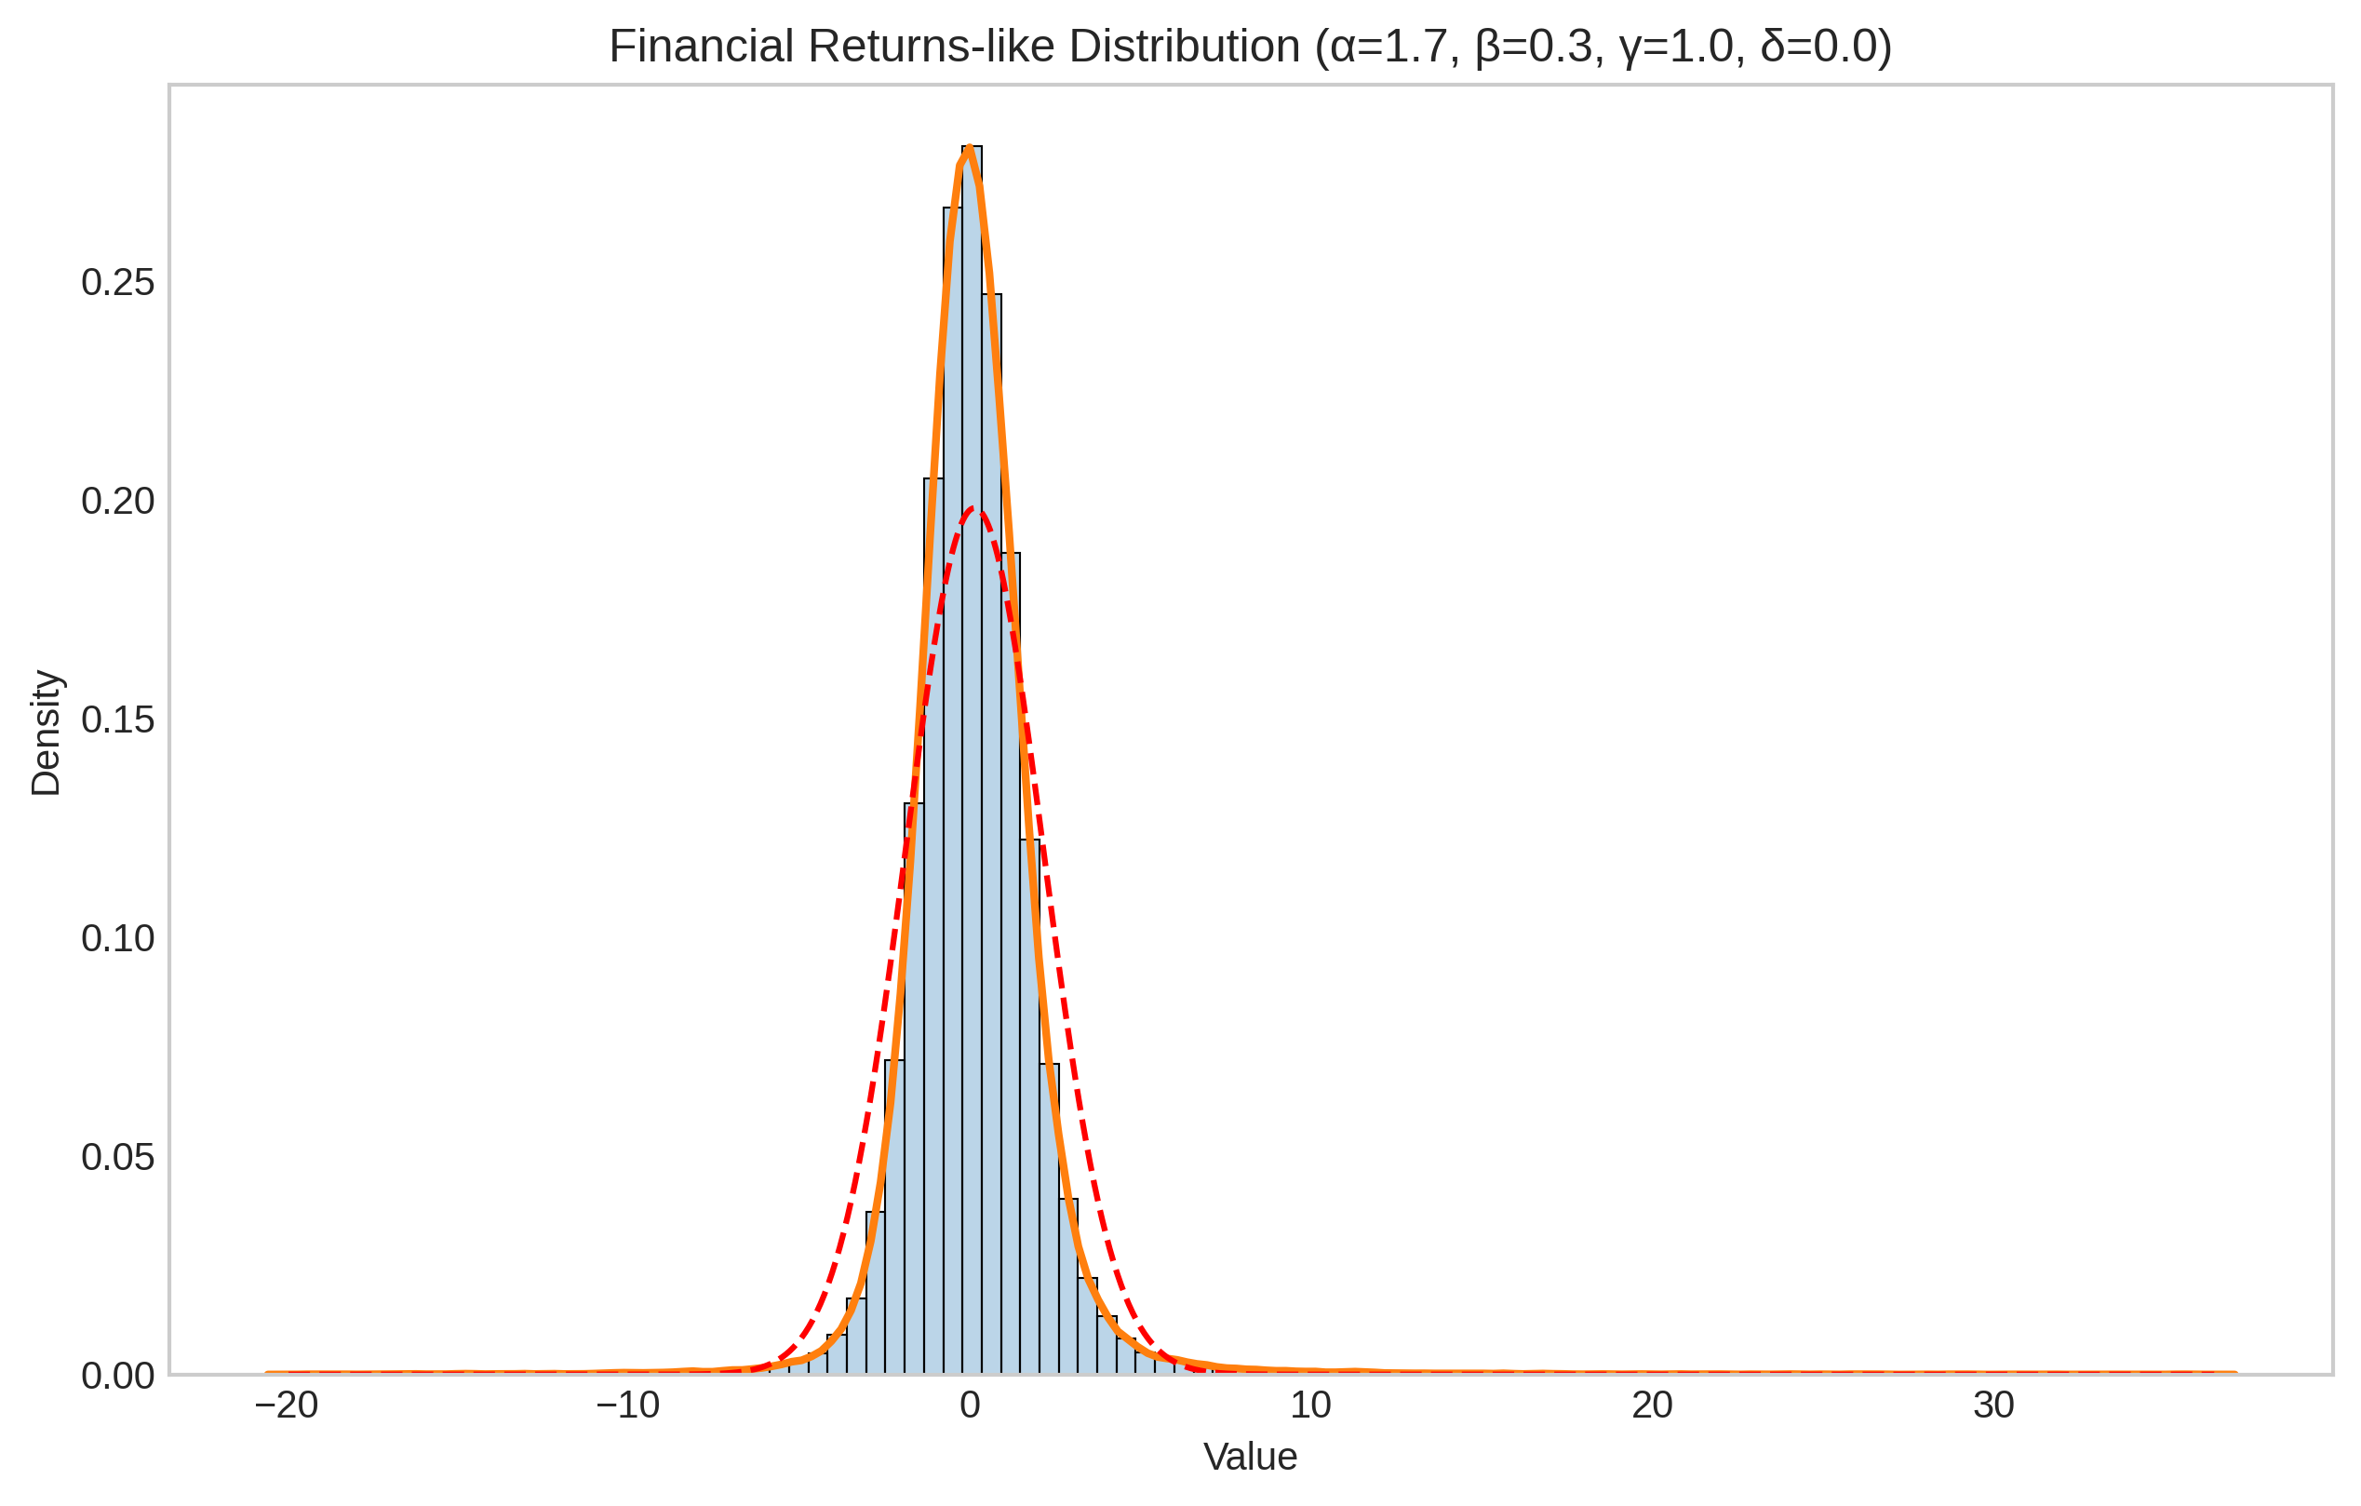
Task: Click the chart title text
Action: 1249,47
